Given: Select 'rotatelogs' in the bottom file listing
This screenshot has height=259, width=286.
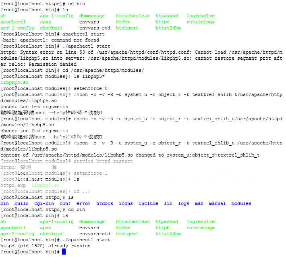Looking at the screenshot, I should pyautogui.click(x=201, y=228).
